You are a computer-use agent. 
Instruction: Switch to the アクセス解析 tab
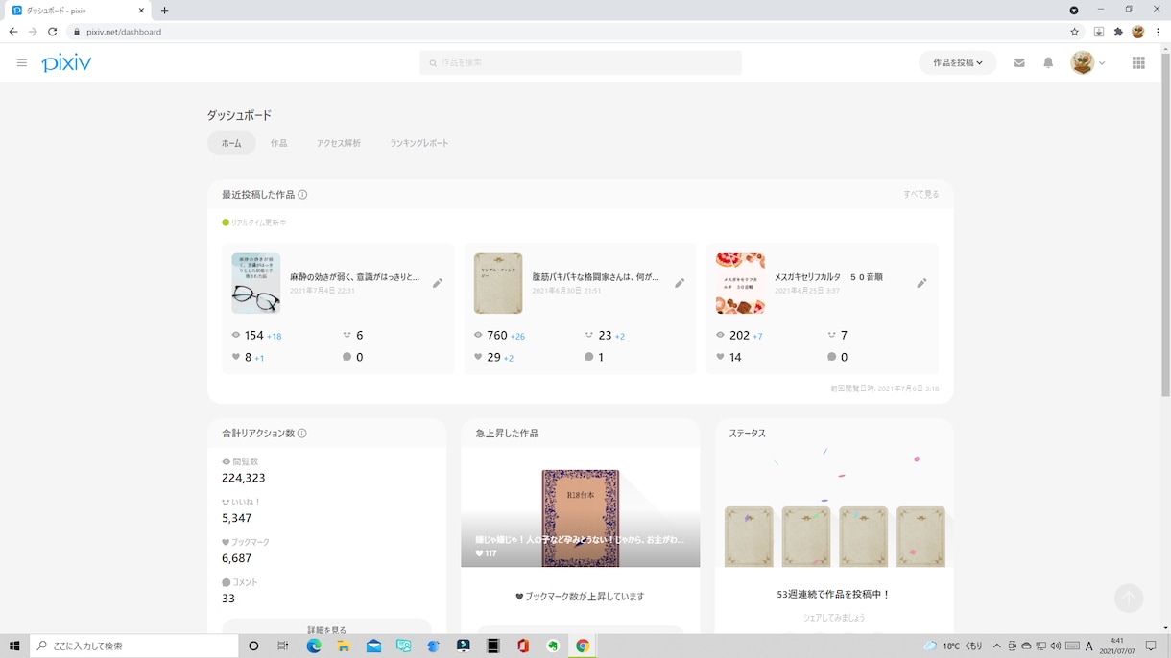339,143
